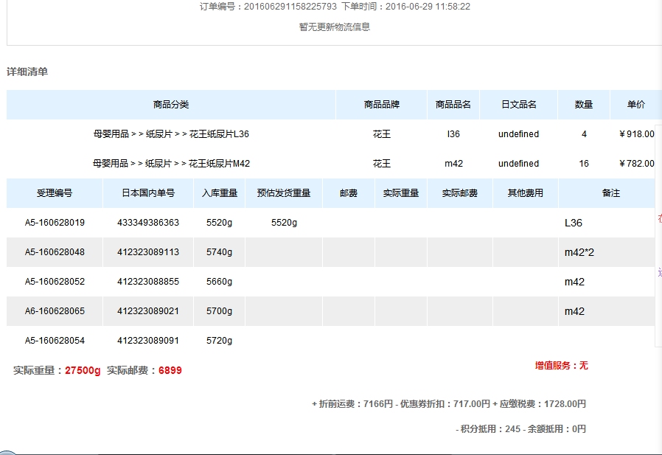Click the 实际邮费 total 6899

coord(170,371)
